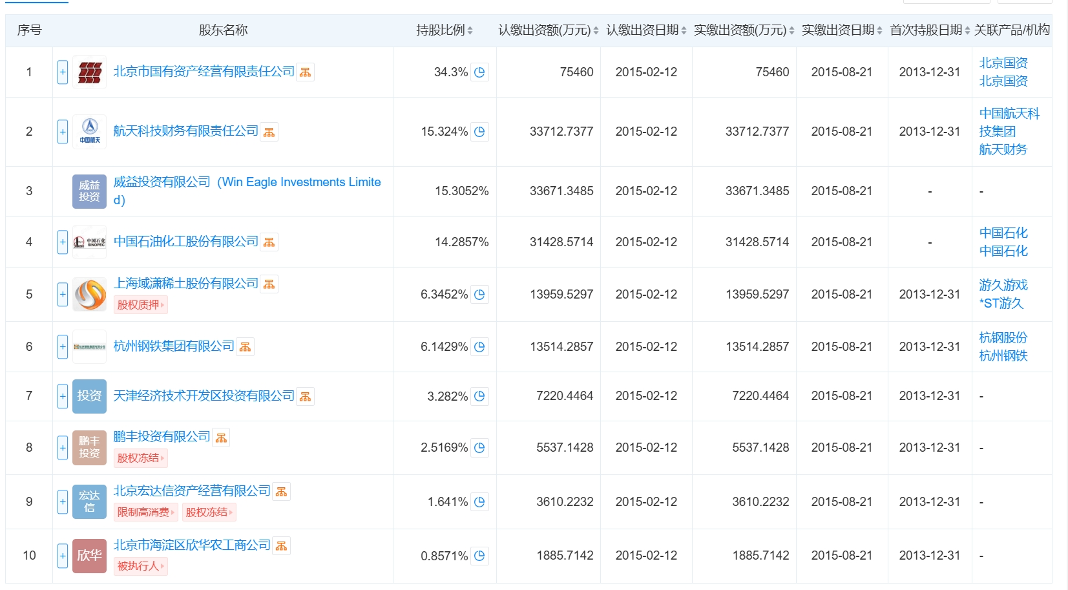Click the 股权质押 tag under 上海域潇稀土
1068x590 pixels.
(141, 305)
